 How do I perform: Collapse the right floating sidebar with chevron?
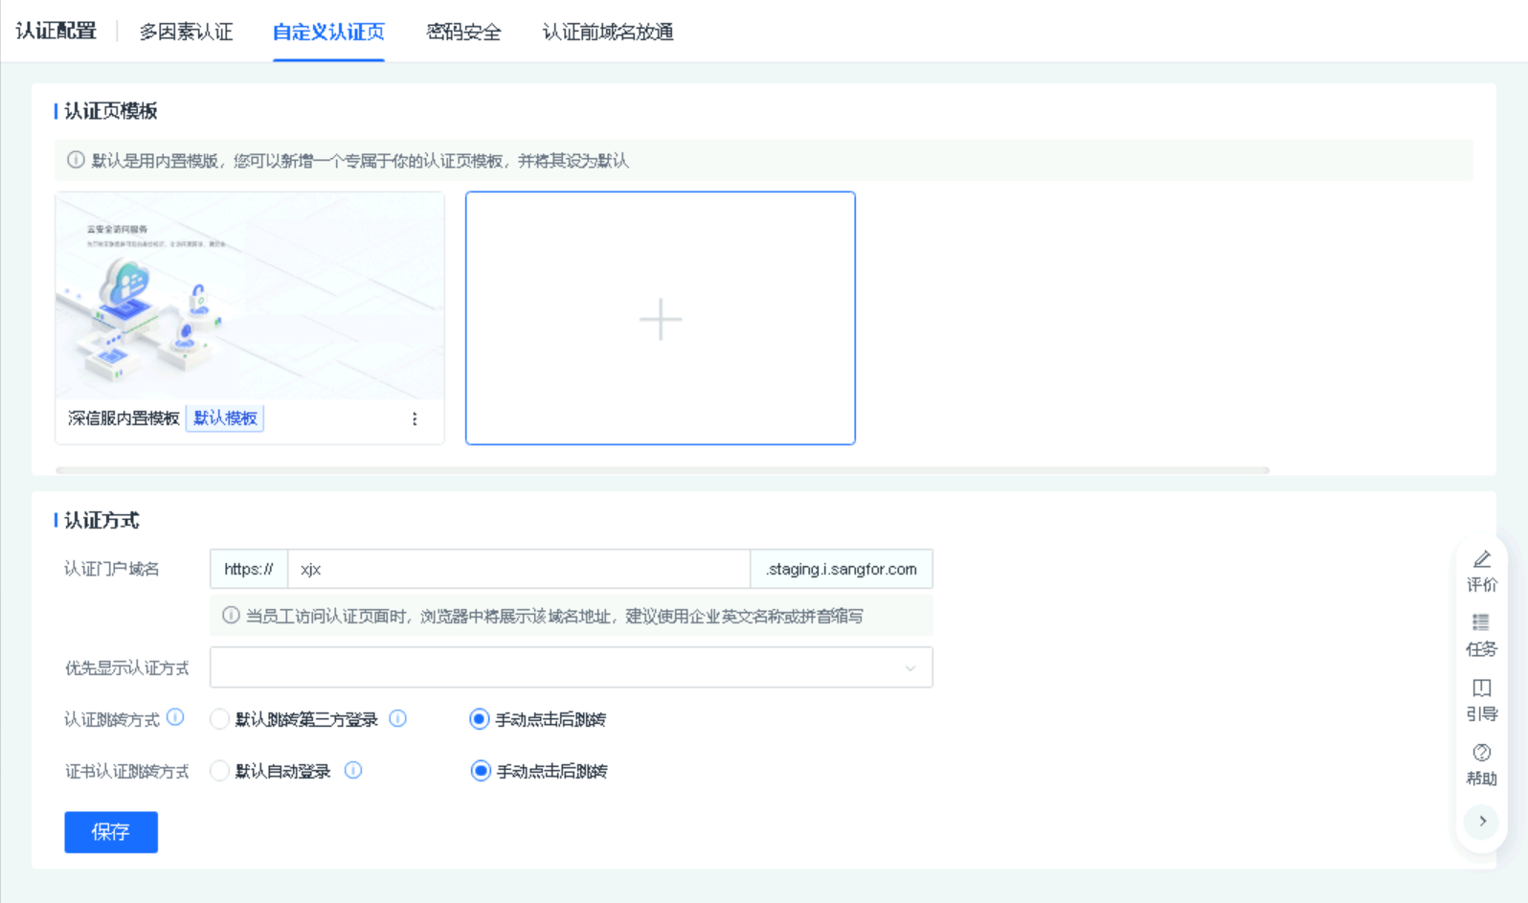click(1482, 822)
